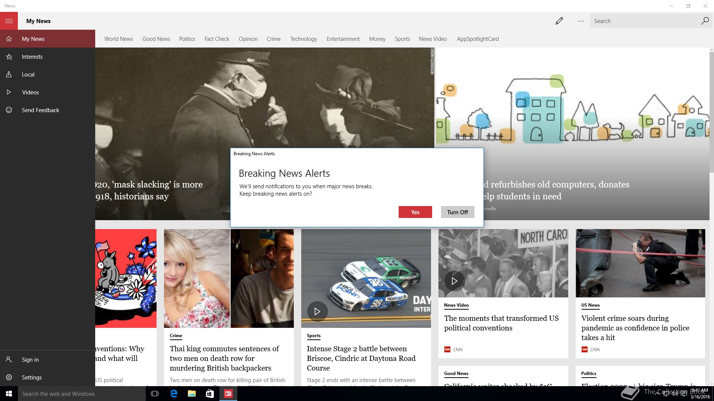Open the Fact Check tab
The image size is (714, 401).
click(x=217, y=39)
